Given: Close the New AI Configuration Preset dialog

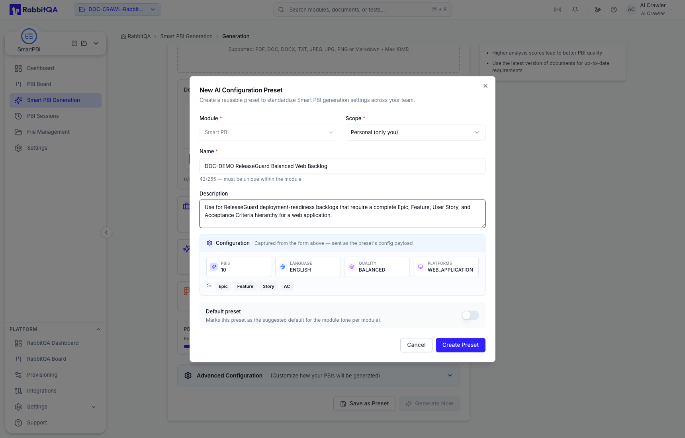Looking at the screenshot, I should 485,86.
